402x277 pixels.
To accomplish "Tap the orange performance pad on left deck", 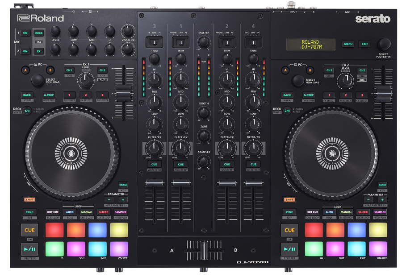I will pyautogui.click(x=76, y=230).
